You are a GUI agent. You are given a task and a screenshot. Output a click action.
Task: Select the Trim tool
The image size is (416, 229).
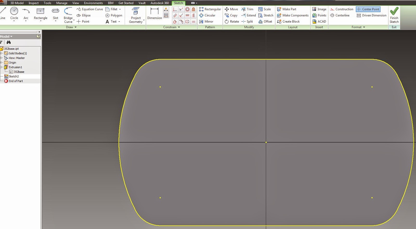[x=247, y=9]
